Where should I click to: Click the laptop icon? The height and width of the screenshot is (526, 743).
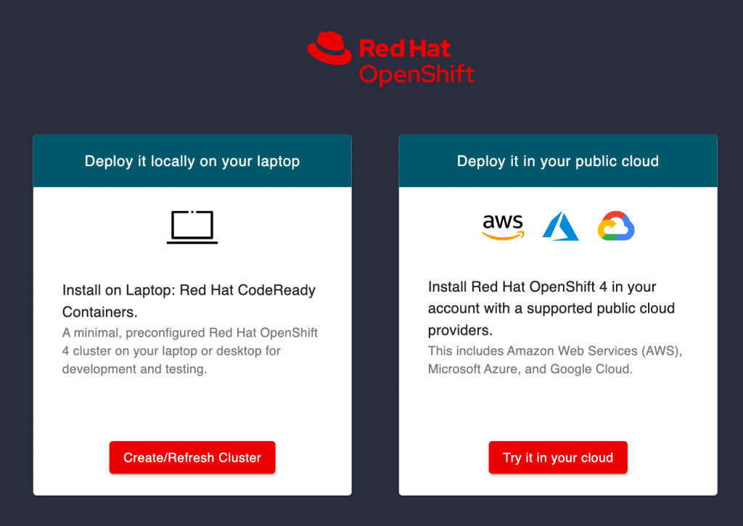(x=192, y=227)
